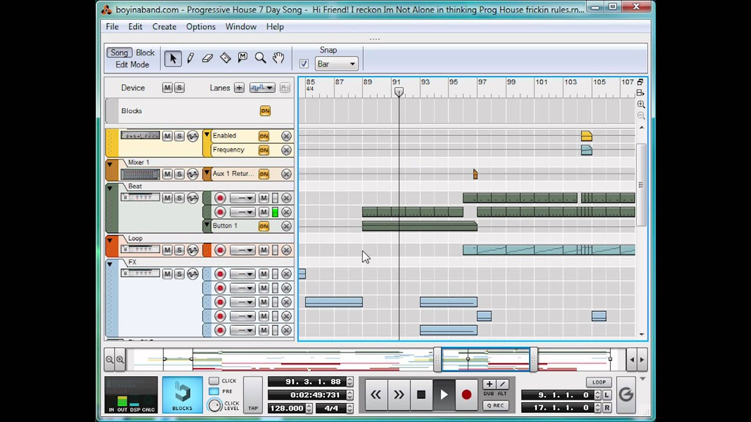Toggle the Loop button in transport
The image size is (751, 422).
[598, 382]
